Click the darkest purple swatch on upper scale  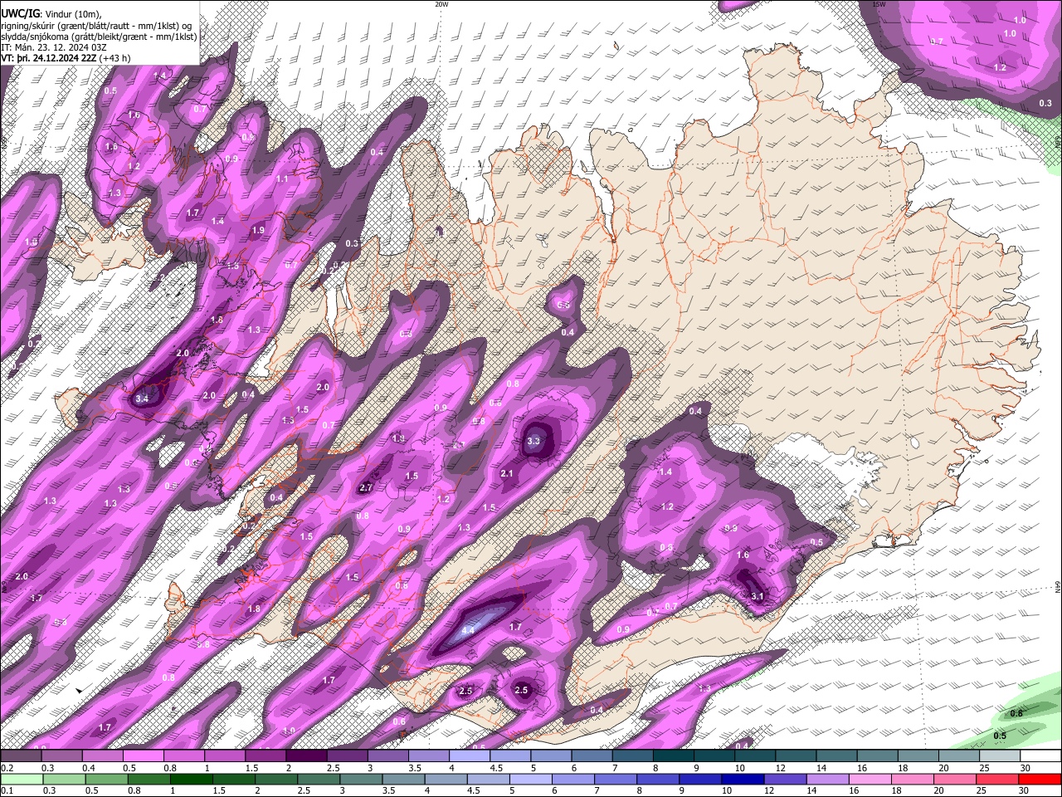point(306,755)
